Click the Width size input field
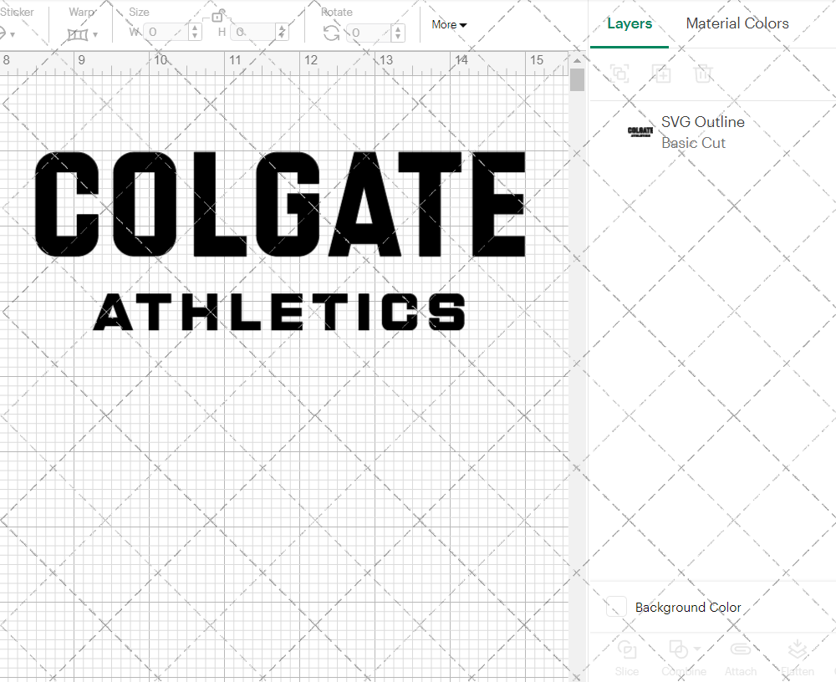Viewport: 836px width, 682px height. click(x=166, y=32)
